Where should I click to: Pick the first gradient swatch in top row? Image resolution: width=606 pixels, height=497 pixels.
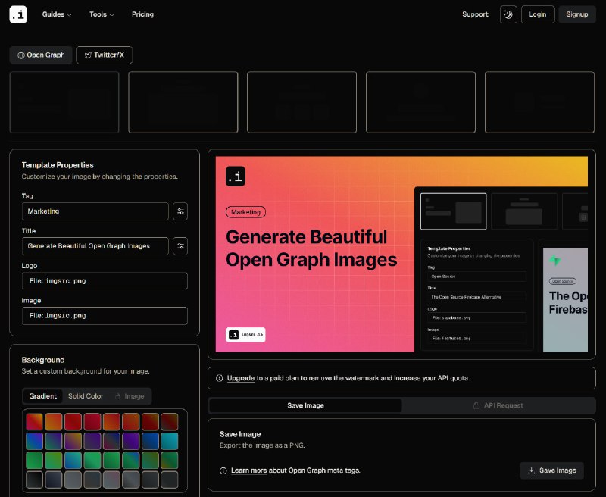click(x=35, y=421)
